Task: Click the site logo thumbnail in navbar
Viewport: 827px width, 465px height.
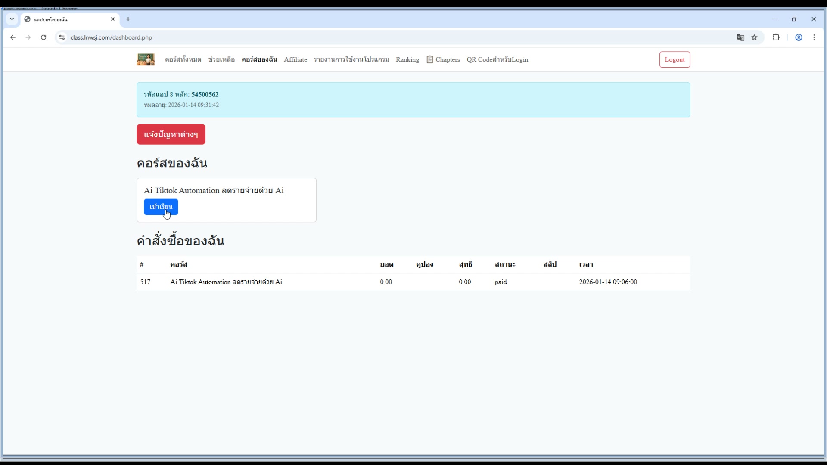Action: click(x=146, y=59)
